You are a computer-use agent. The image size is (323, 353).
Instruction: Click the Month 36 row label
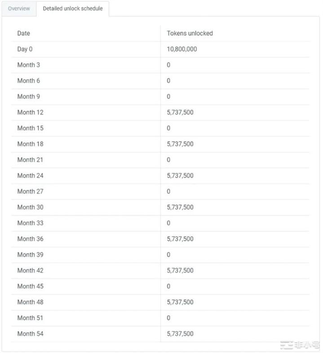30,239
